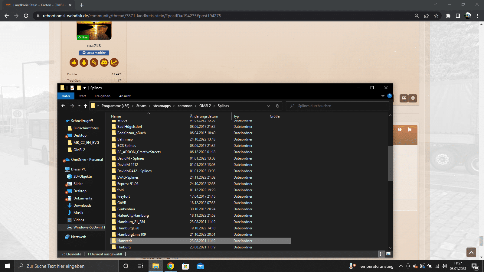484x272 pixels.
Task: Bookmark this page with the star icon
Action: point(436,16)
